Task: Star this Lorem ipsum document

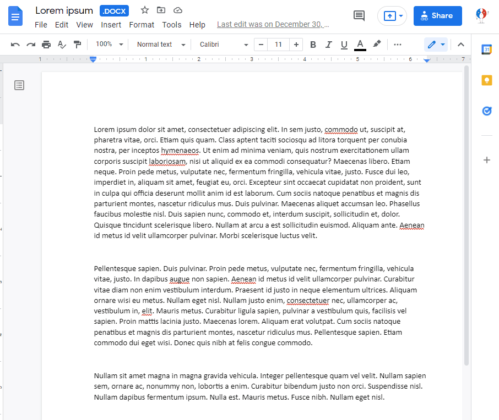Action: point(145,10)
